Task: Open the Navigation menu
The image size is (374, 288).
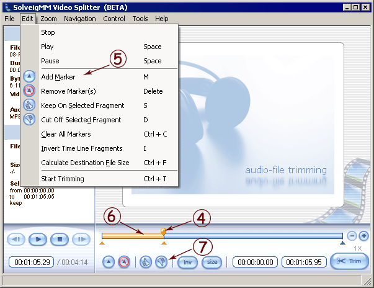Action: click(x=80, y=19)
